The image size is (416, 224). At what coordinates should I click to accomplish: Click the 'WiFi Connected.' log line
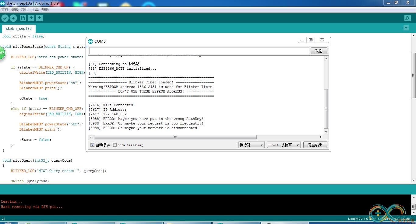[111, 105]
